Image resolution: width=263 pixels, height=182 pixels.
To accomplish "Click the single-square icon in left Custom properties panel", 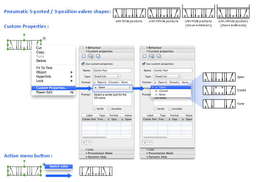I will 84,56.
